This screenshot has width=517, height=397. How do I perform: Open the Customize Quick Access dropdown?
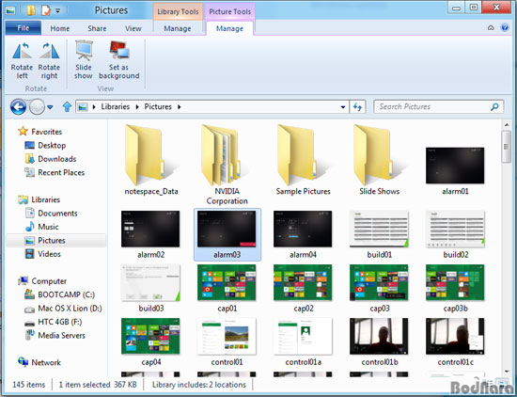tap(57, 11)
